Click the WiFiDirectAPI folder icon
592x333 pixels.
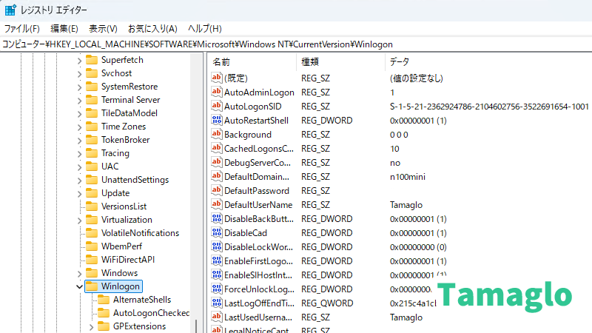92,260
